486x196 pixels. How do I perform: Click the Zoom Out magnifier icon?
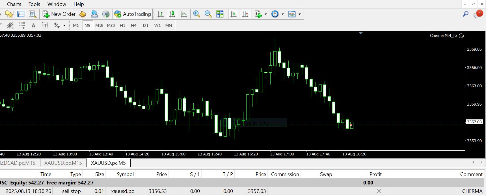click(x=208, y=14)
